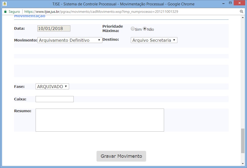Click the empty scrollbar track above the thumb

click(243, 72)
